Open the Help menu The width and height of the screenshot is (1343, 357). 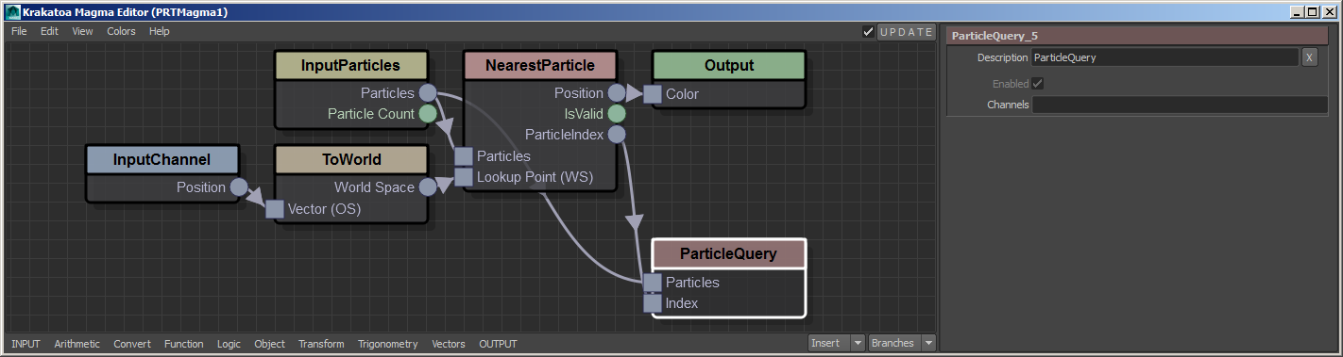tap(160, 31)
